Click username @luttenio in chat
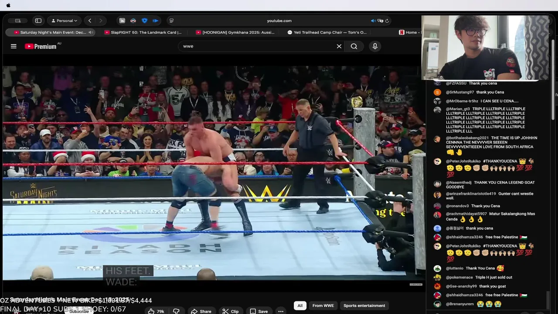The width and height of the screenshot is (558, 314). point(455,268)
